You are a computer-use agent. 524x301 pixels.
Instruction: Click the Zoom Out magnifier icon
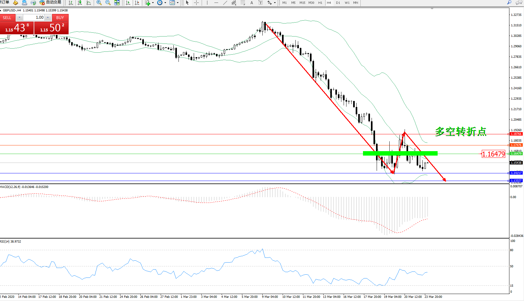(x=108, y=3)
